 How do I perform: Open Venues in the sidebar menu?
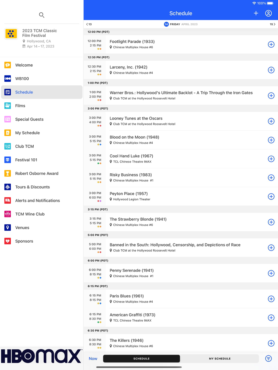tap(42, 227)
